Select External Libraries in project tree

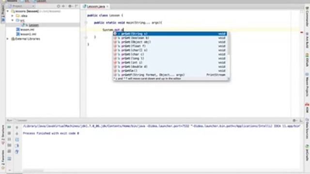pyautogui.click(x=26, y=39)
